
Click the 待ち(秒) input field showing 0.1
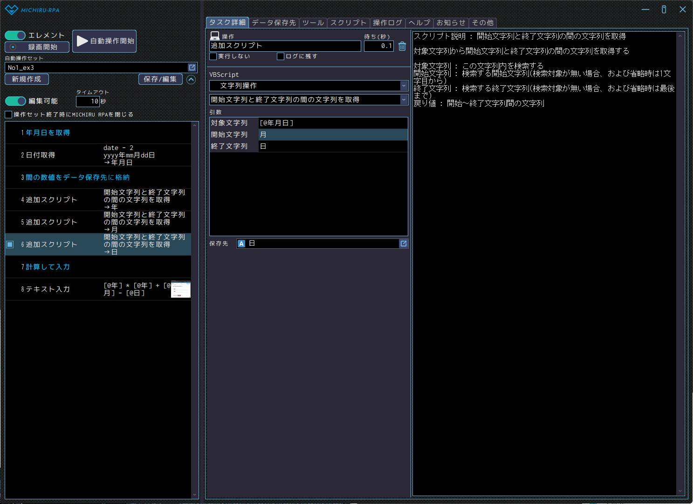pos(378,46)
